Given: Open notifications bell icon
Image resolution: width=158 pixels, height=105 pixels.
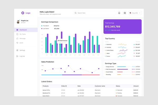Looking at the screenshot, I should (119, 13).
